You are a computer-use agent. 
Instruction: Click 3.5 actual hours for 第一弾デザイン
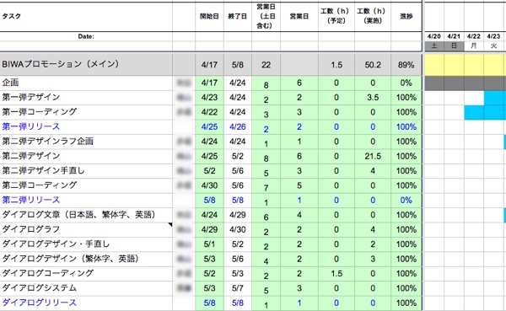click(373, 98)
